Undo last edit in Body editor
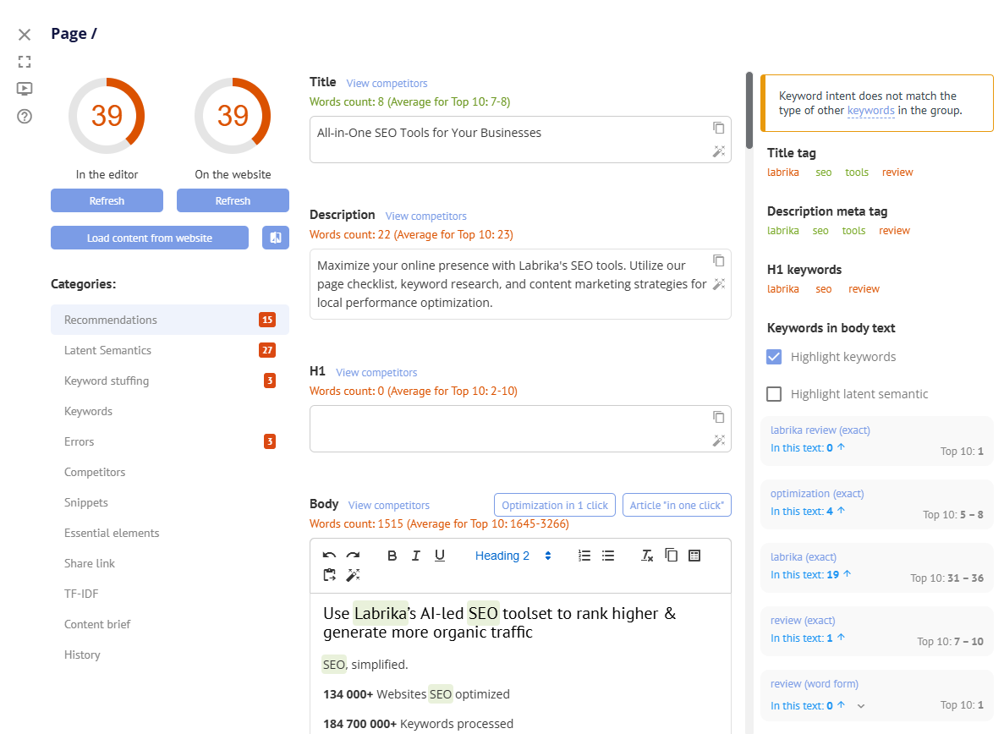 (x=329, y=556)
